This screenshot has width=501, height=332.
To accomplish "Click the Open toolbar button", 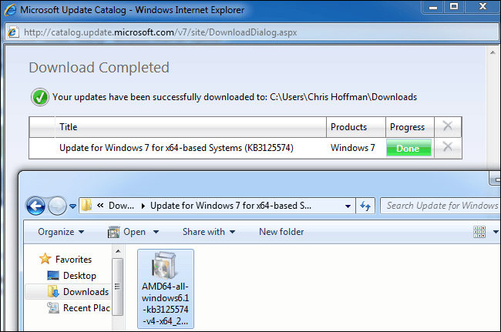I will 133,232.
